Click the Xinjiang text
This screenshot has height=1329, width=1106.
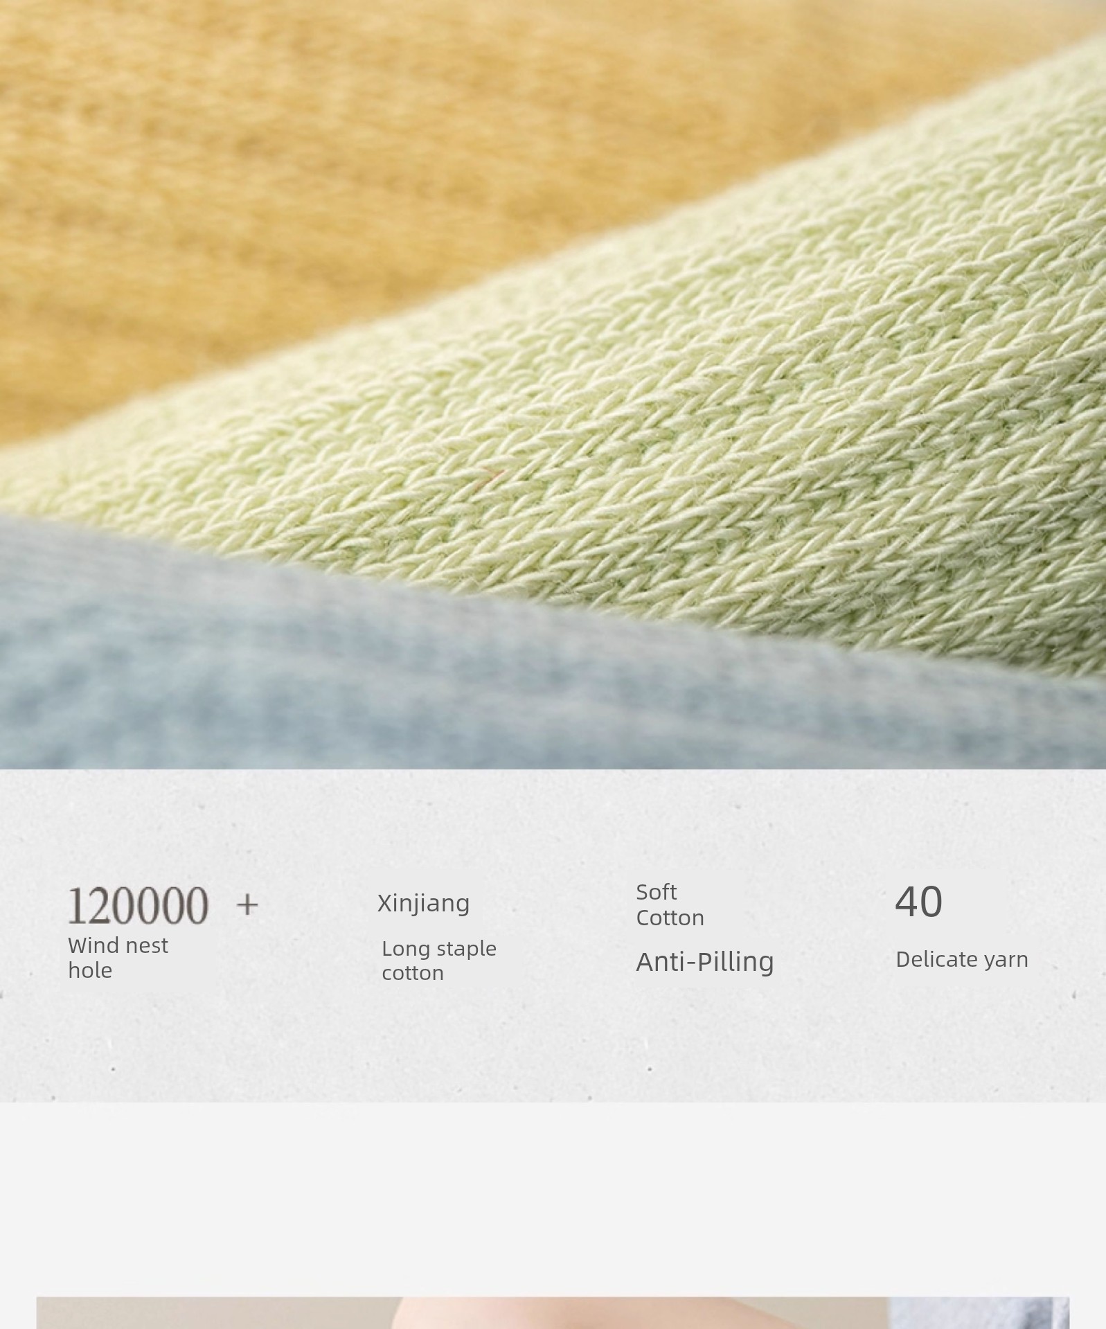pyautogui.click(x=423, y=903)
